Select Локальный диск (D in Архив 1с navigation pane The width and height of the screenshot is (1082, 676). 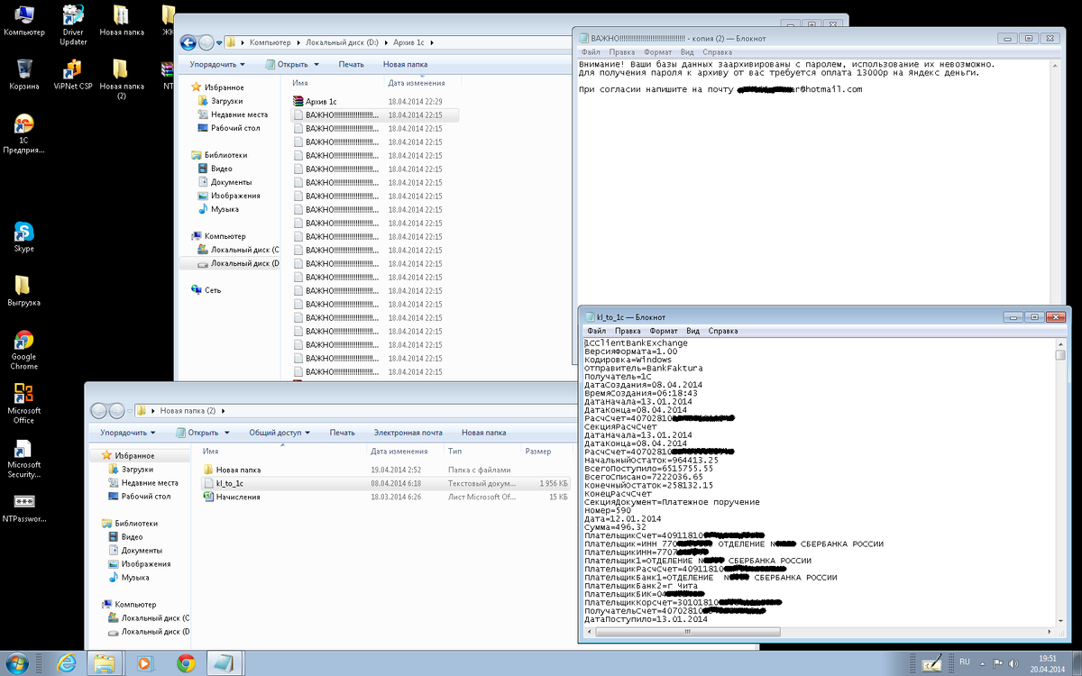tap(238, 263)
